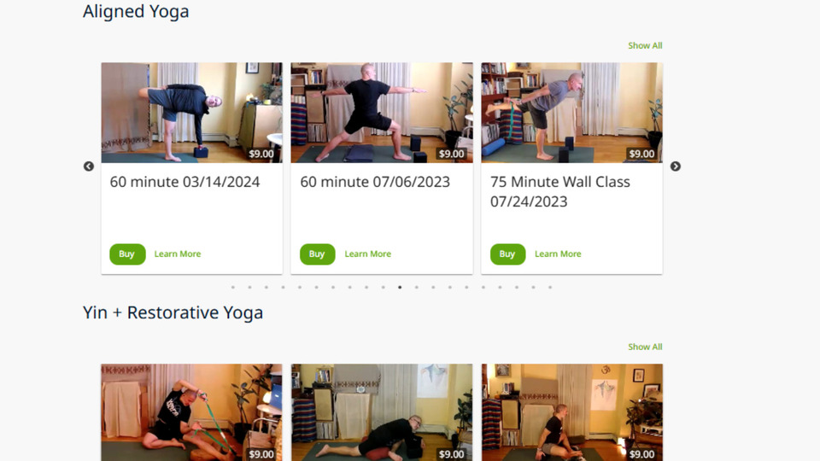This screenshot has height=461, width=820.
Task: Click the previous carousel arrow icon
Action: (89, 166)
